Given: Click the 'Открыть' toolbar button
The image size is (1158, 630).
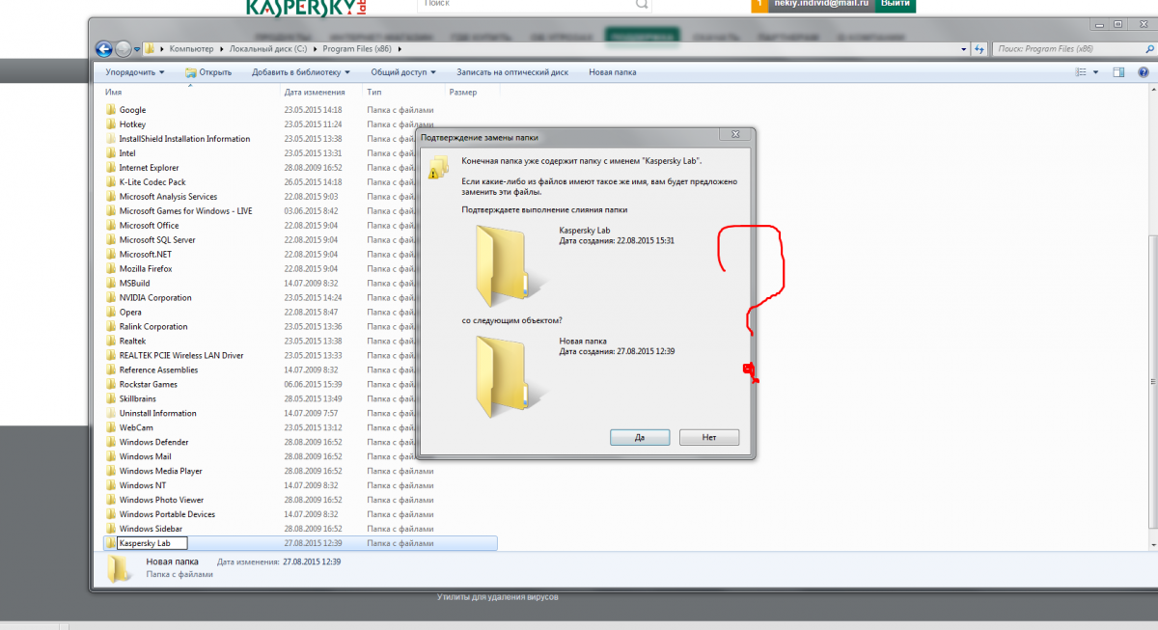Looking at the screenshot, I should 208,72.
